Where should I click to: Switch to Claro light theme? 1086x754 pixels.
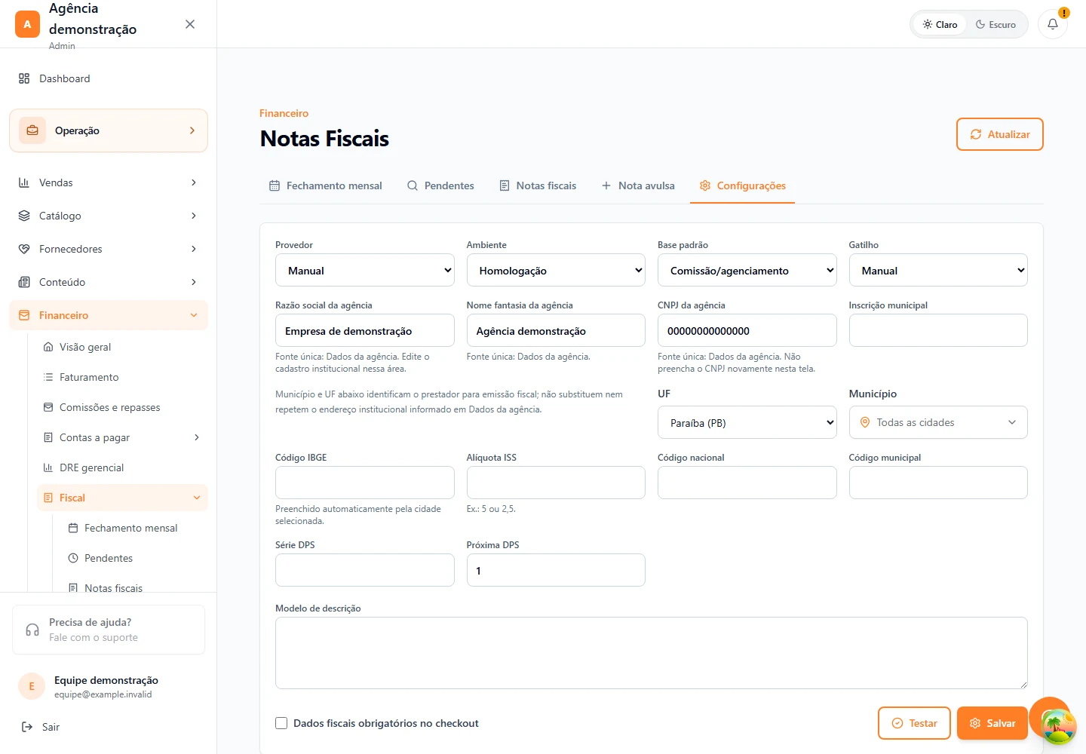940,24
